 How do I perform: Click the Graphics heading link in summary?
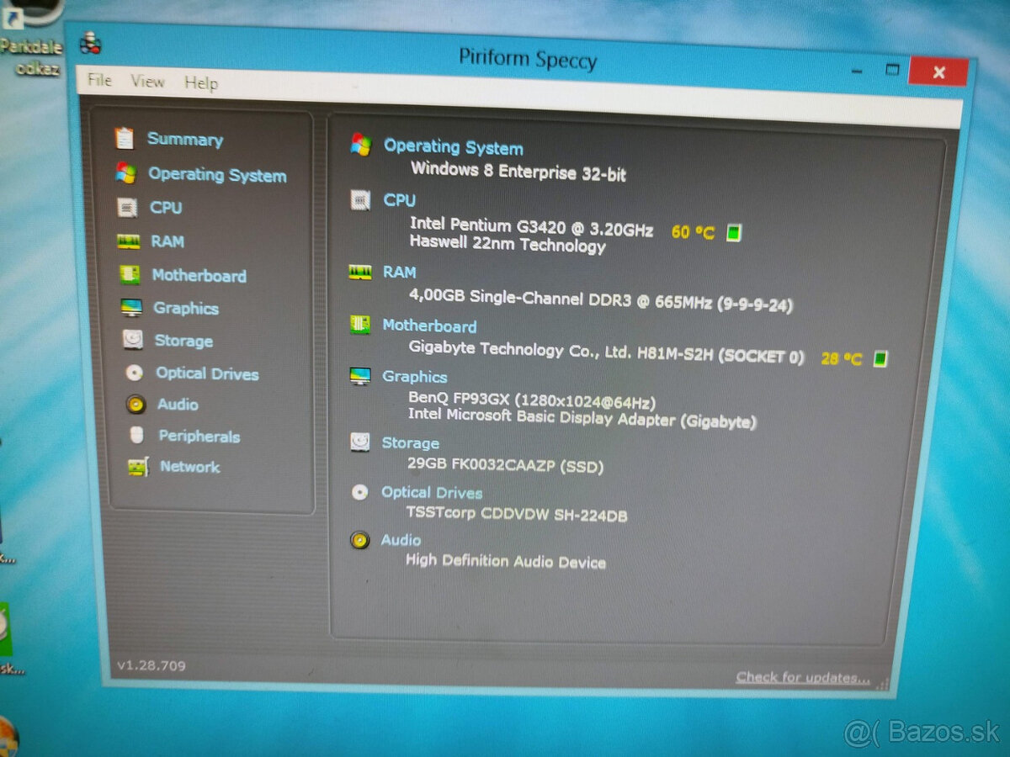(415, 376)
